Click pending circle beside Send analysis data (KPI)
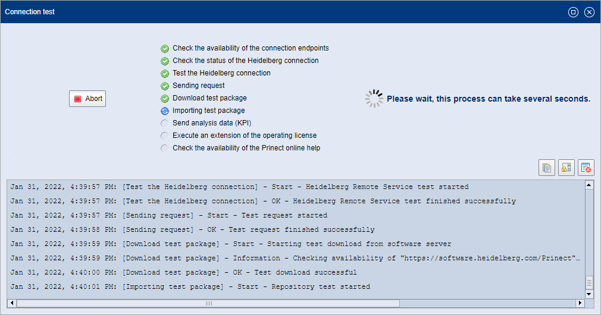 pyautogui.click(x=164, y=123)
